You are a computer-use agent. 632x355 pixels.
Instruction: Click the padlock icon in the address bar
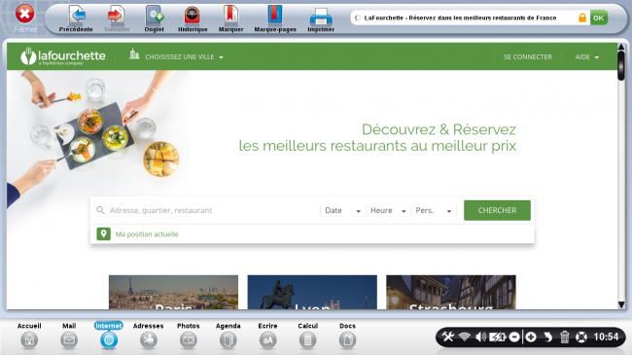point(582,18)
